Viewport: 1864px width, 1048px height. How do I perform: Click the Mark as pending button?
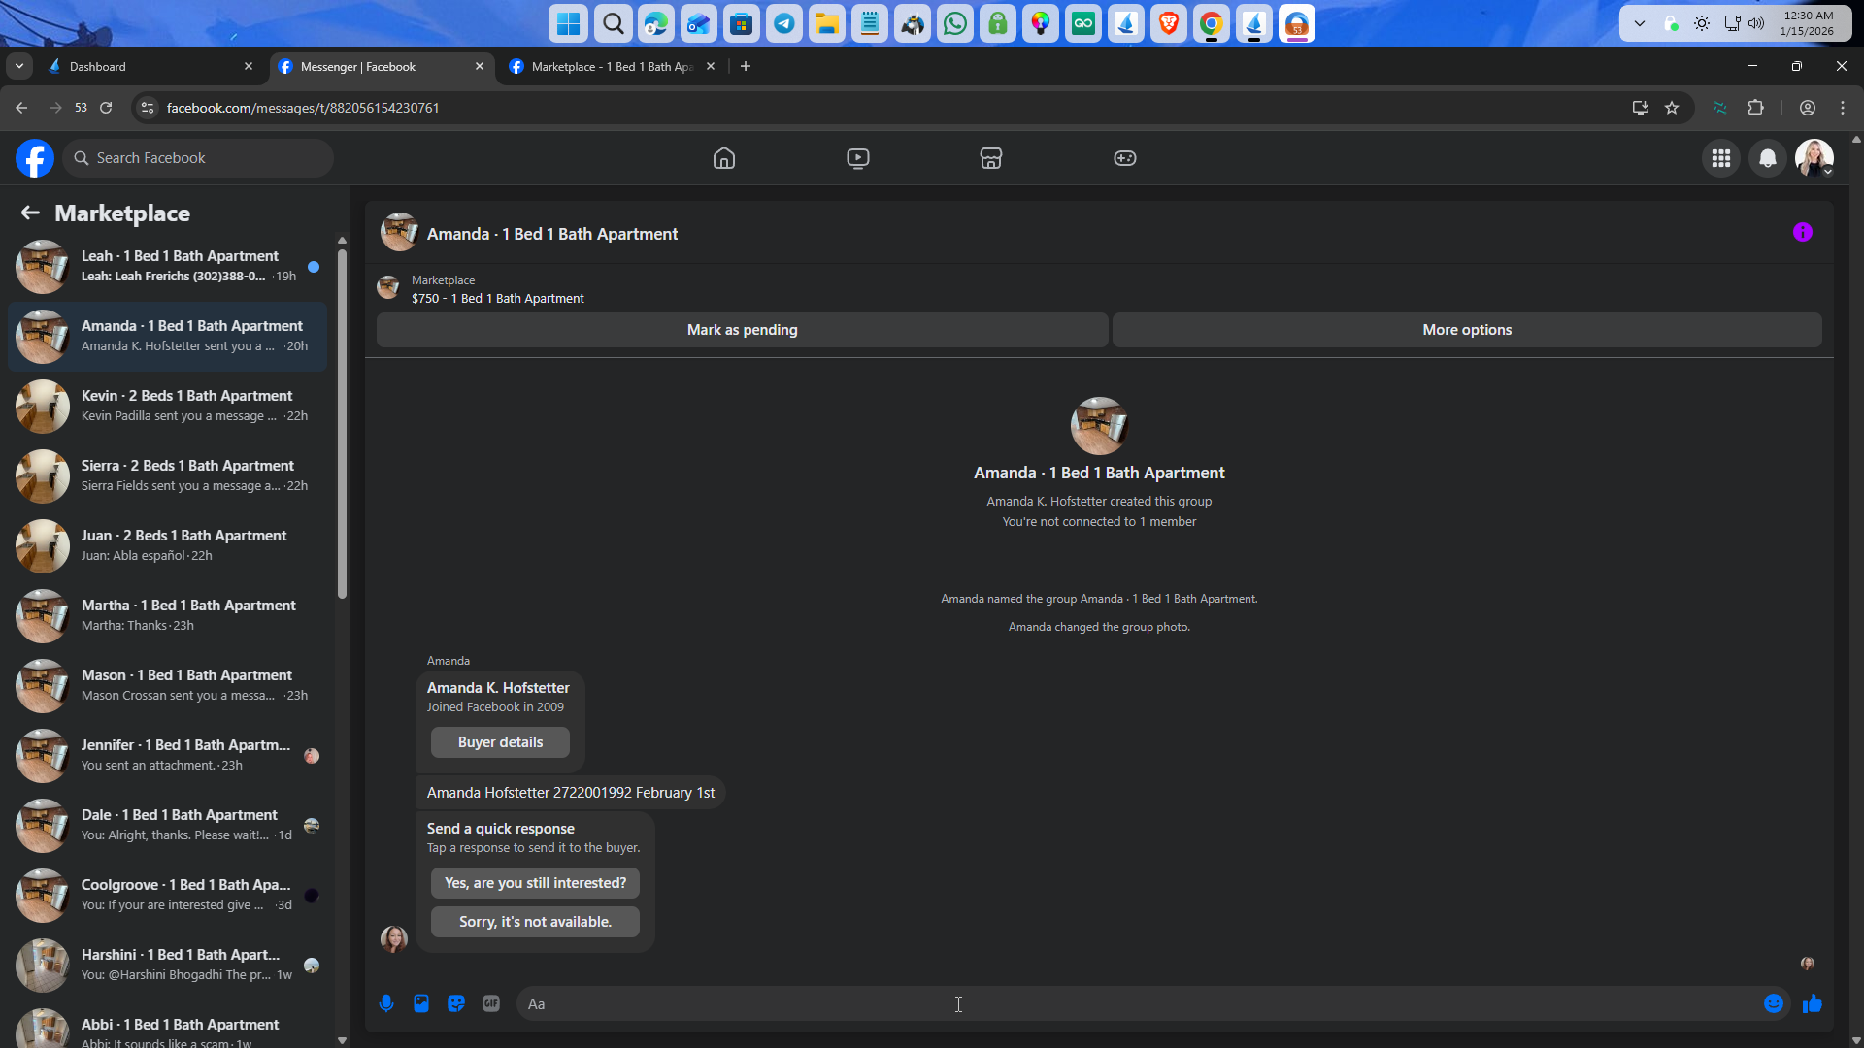[x=742, y=330]
